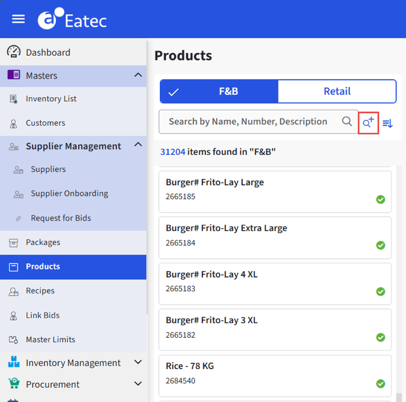Click the search magnifier icon
This screenshot has width=406, height=402.
347,121
